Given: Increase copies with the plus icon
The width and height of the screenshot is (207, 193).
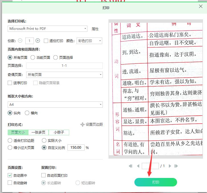Looking at the screenshot, I should pyautogui.click(x=38, y=41).
